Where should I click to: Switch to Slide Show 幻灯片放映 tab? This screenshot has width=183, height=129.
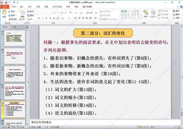coord(57,7)
